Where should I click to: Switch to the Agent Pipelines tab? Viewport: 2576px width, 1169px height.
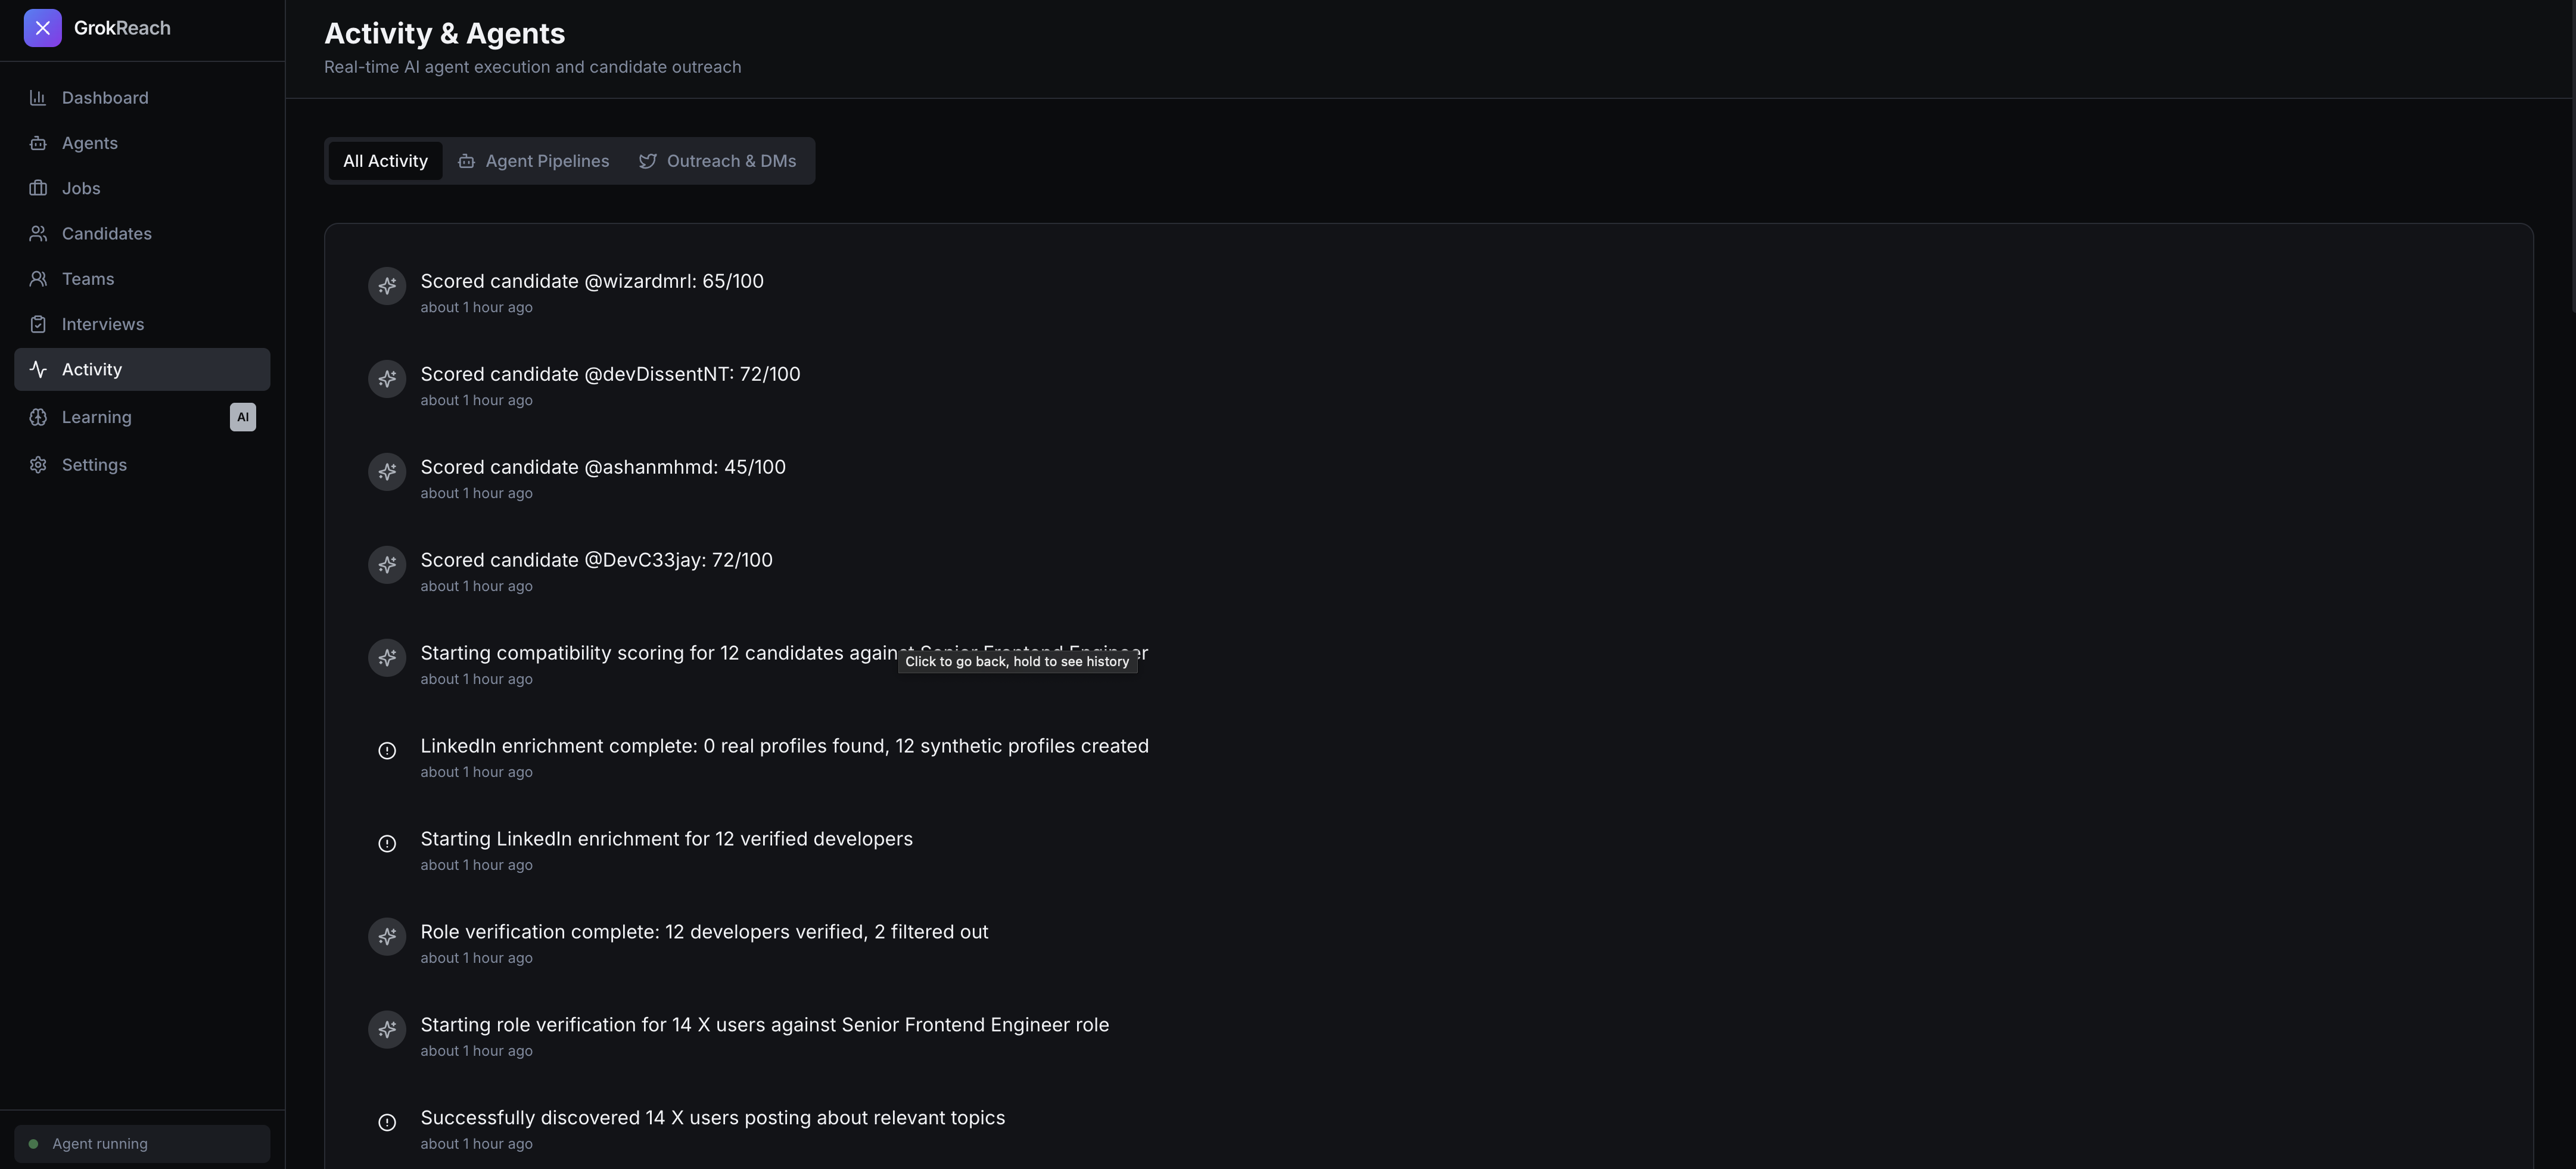coord(533,161)
